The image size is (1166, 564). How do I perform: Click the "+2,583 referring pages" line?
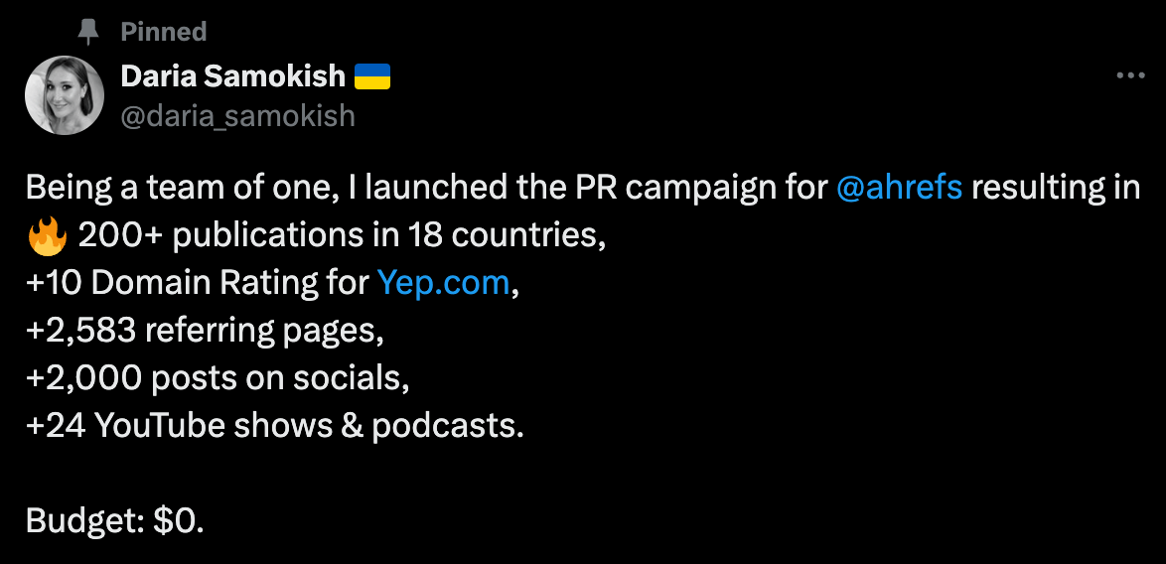pyautogui.click(x=205, y=331)
